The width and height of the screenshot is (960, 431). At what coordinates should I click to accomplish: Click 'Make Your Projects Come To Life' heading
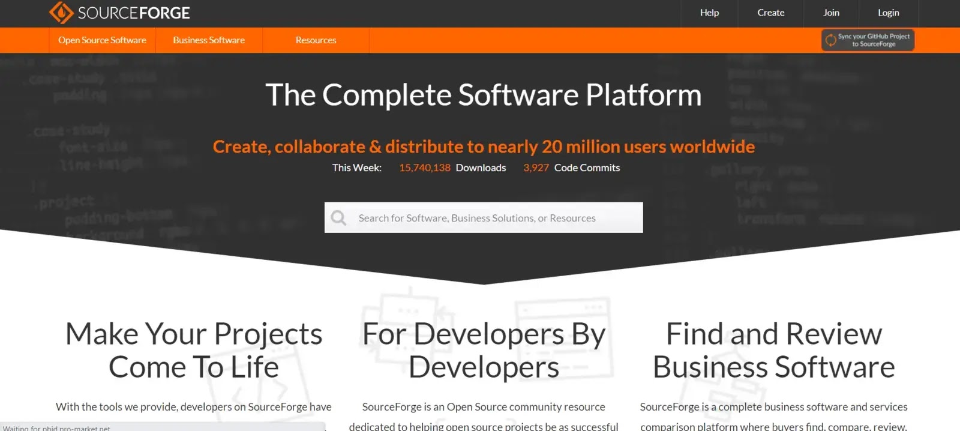(x=194, y=351)
